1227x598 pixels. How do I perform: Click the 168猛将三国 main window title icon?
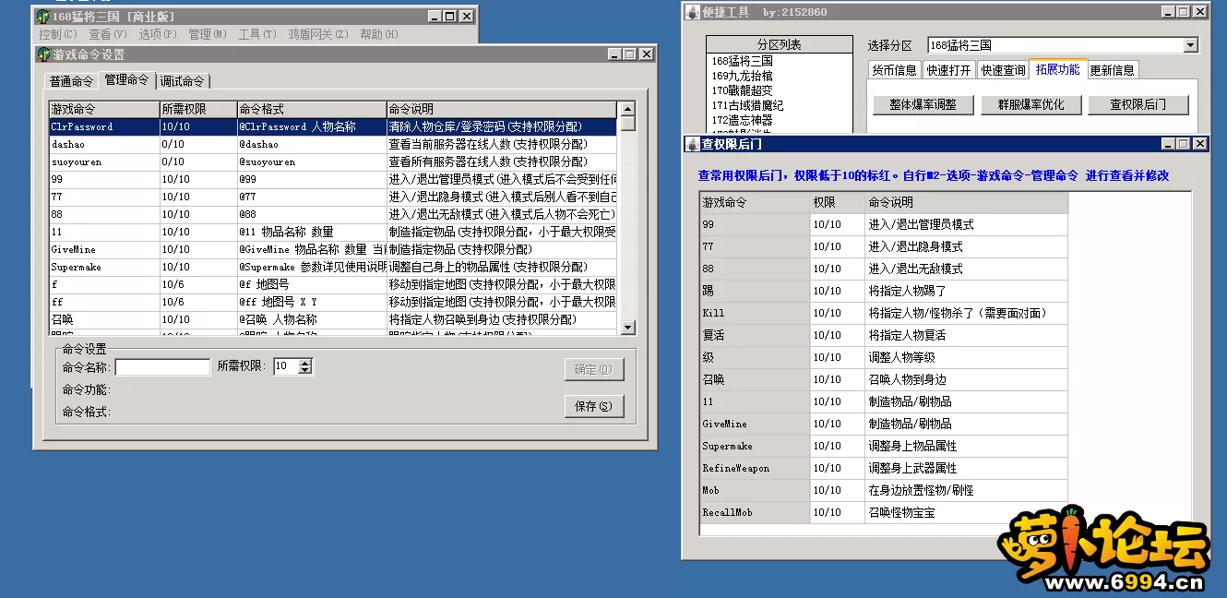pyautogui.click(x=42, y=17)
